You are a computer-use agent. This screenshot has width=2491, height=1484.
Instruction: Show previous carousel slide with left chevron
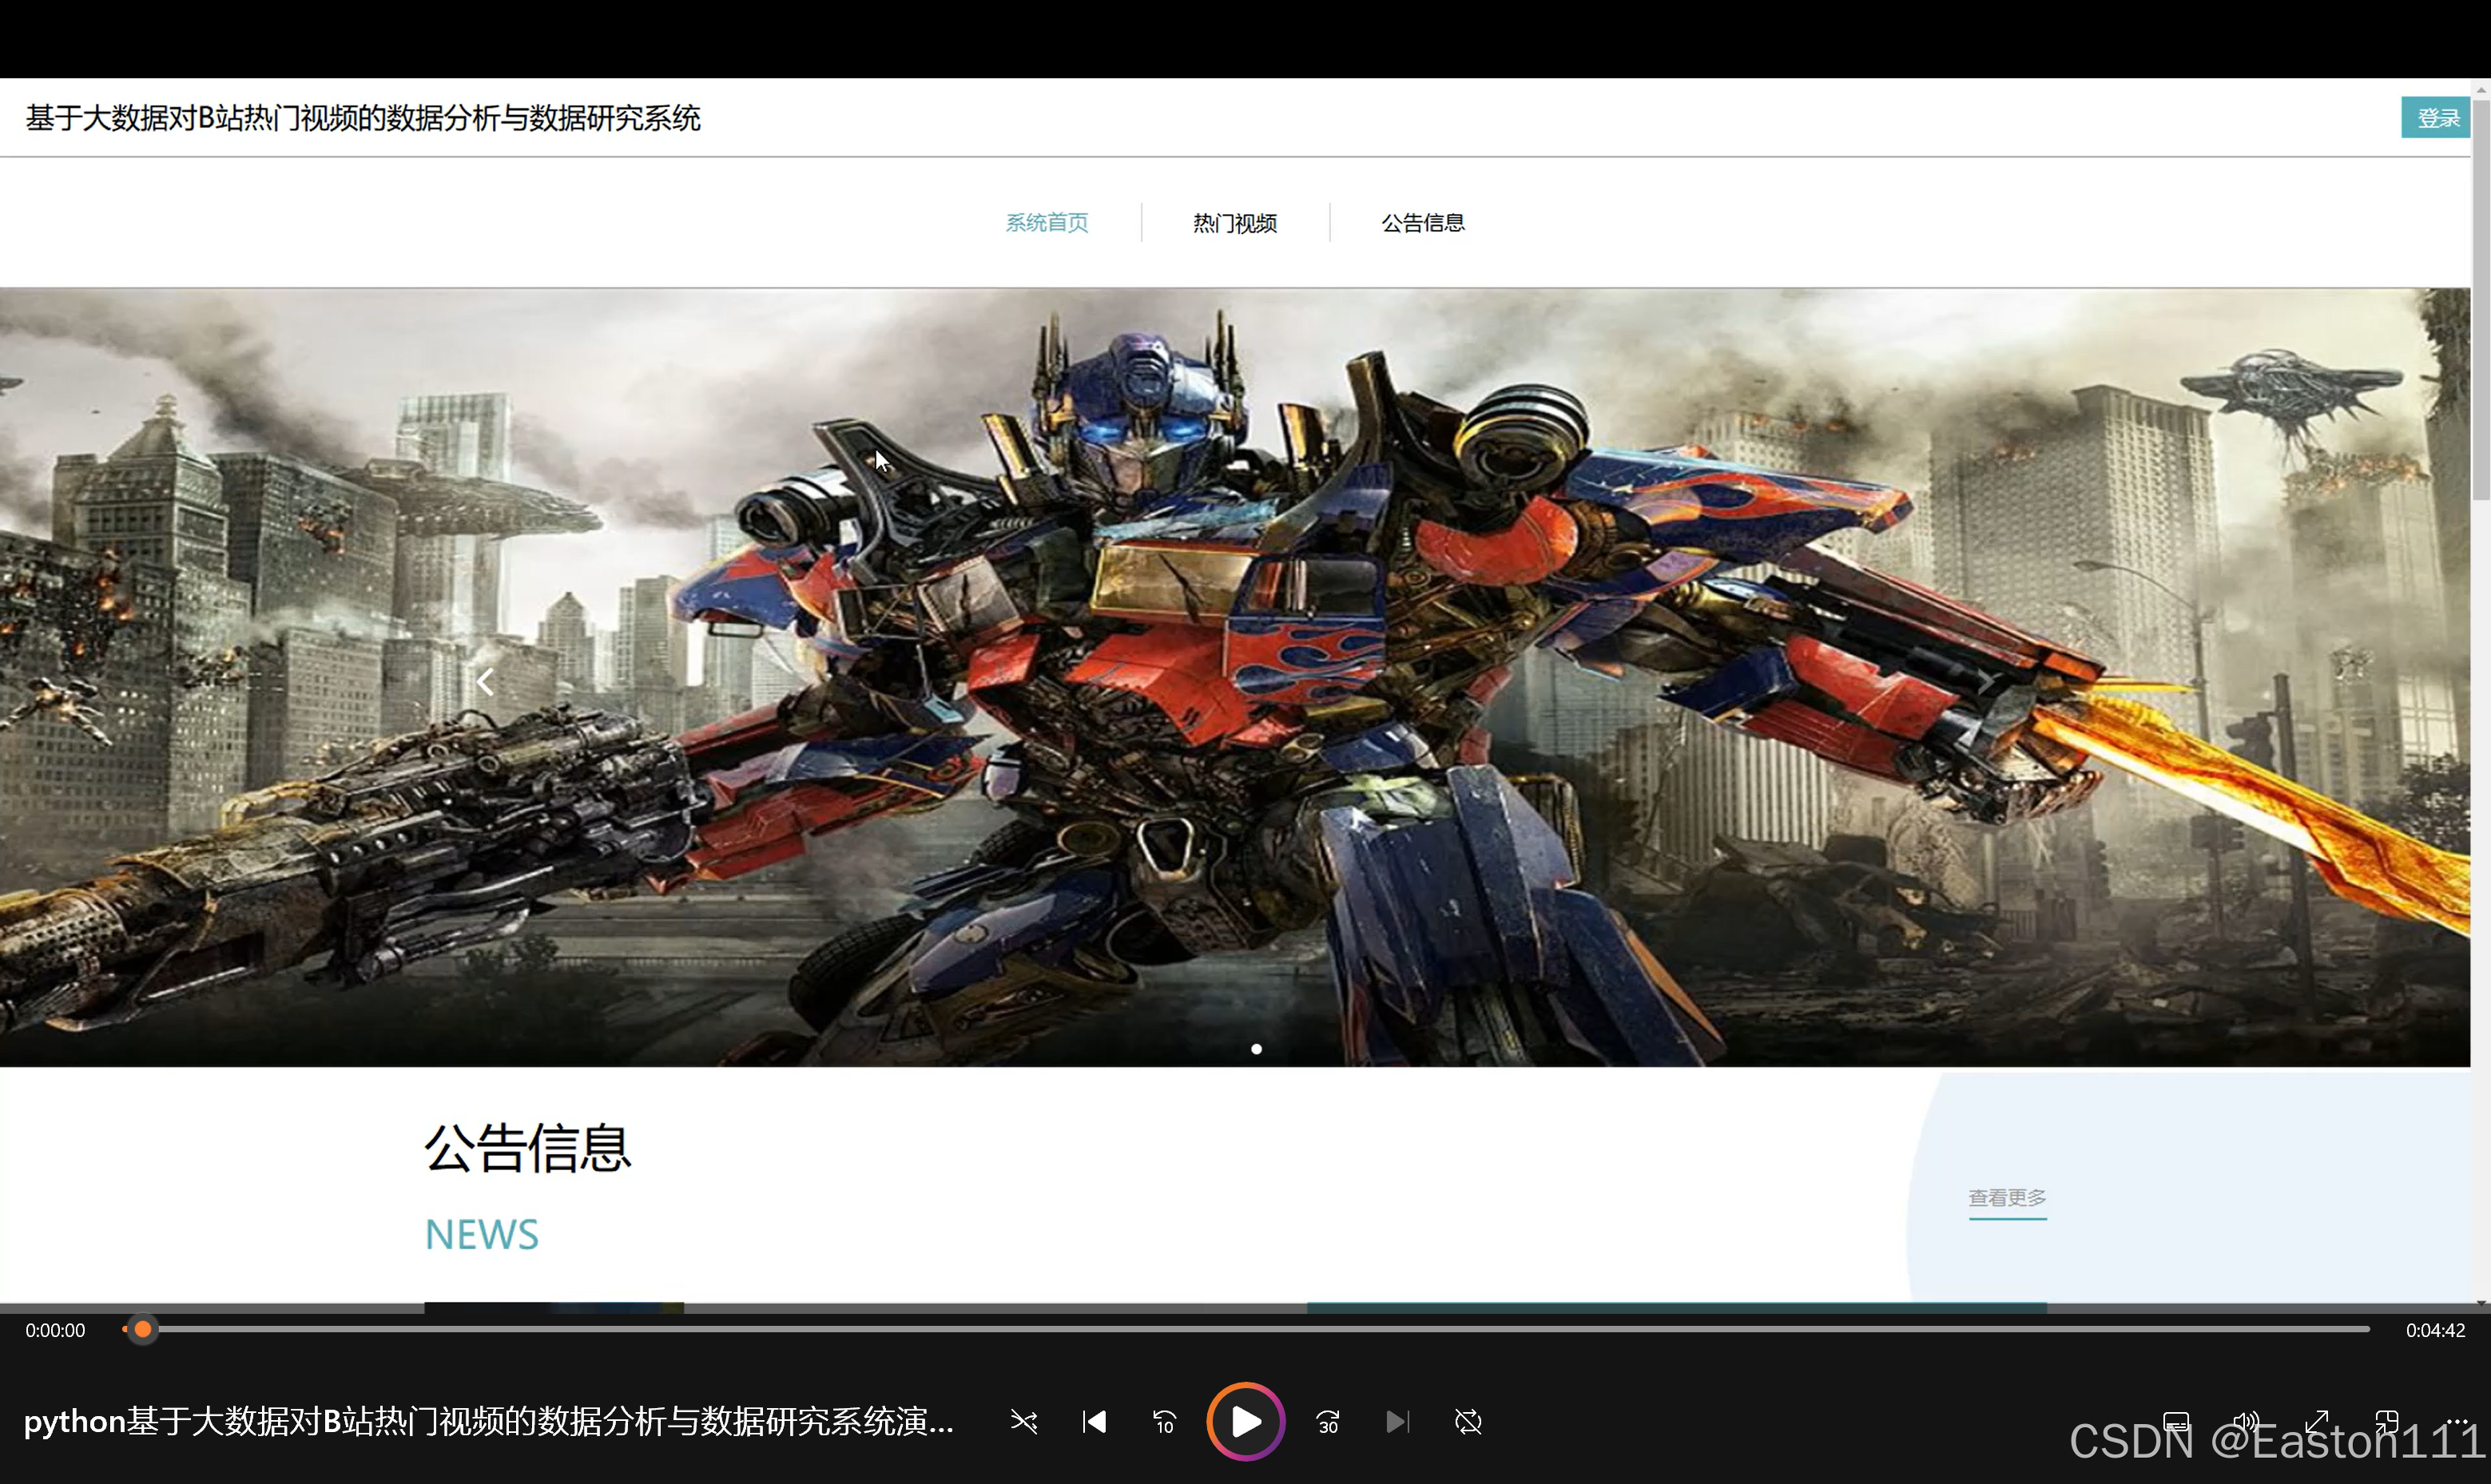(485, 682)
